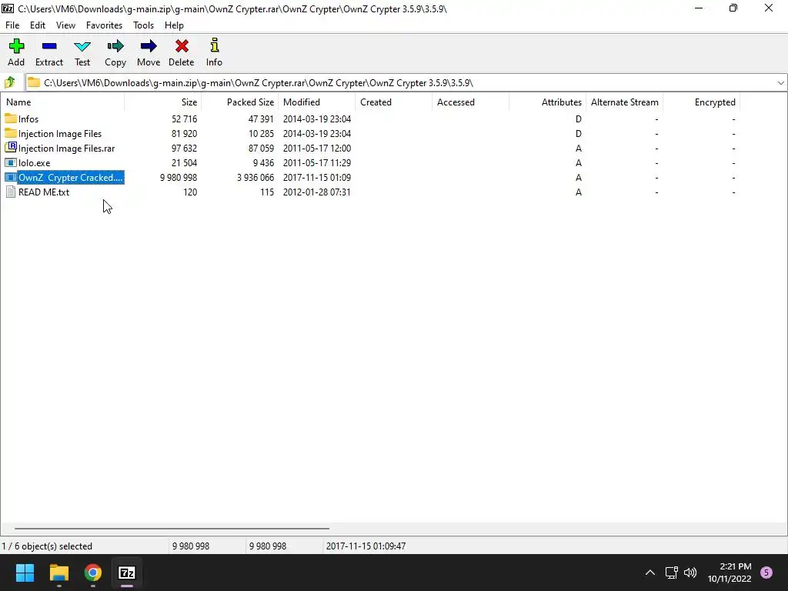Sort by the Packed Size column header
788x591 pixels.
240,102
